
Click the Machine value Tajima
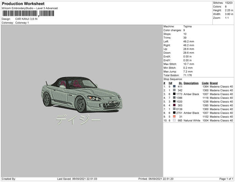(x=187, y=26)
